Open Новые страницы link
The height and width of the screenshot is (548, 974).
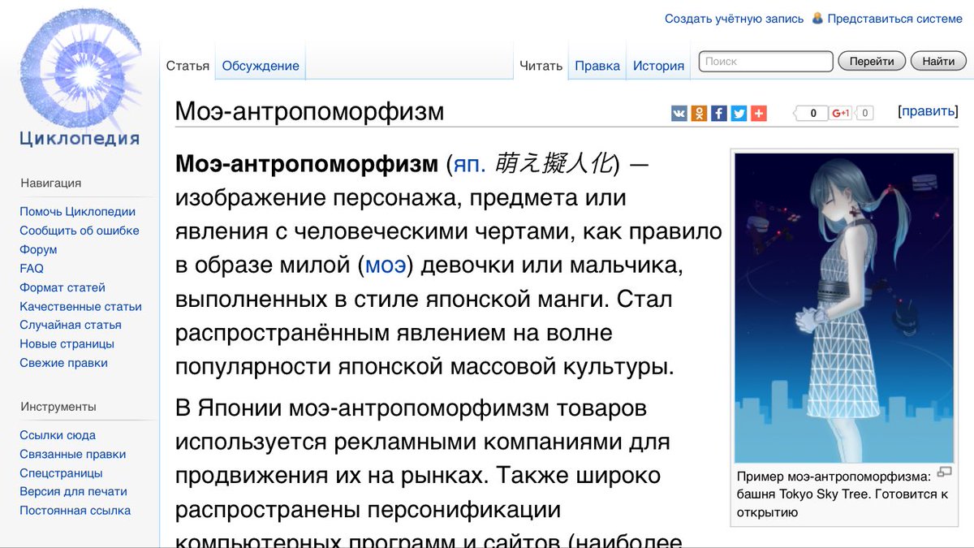[x=67, y=343]
